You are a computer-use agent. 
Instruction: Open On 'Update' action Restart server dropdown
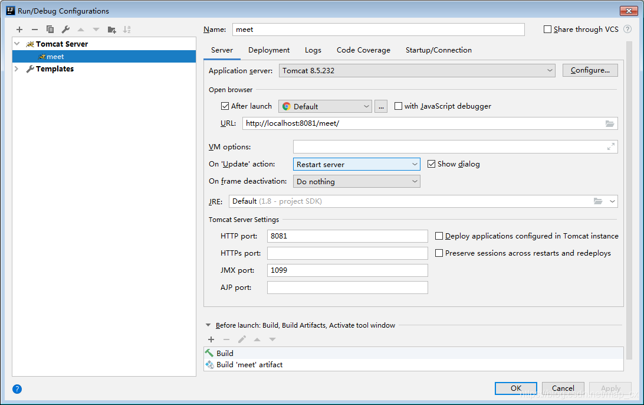pos(356,165)
